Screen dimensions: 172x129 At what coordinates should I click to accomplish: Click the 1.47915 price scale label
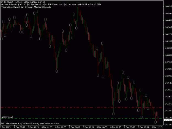point(168,62)
